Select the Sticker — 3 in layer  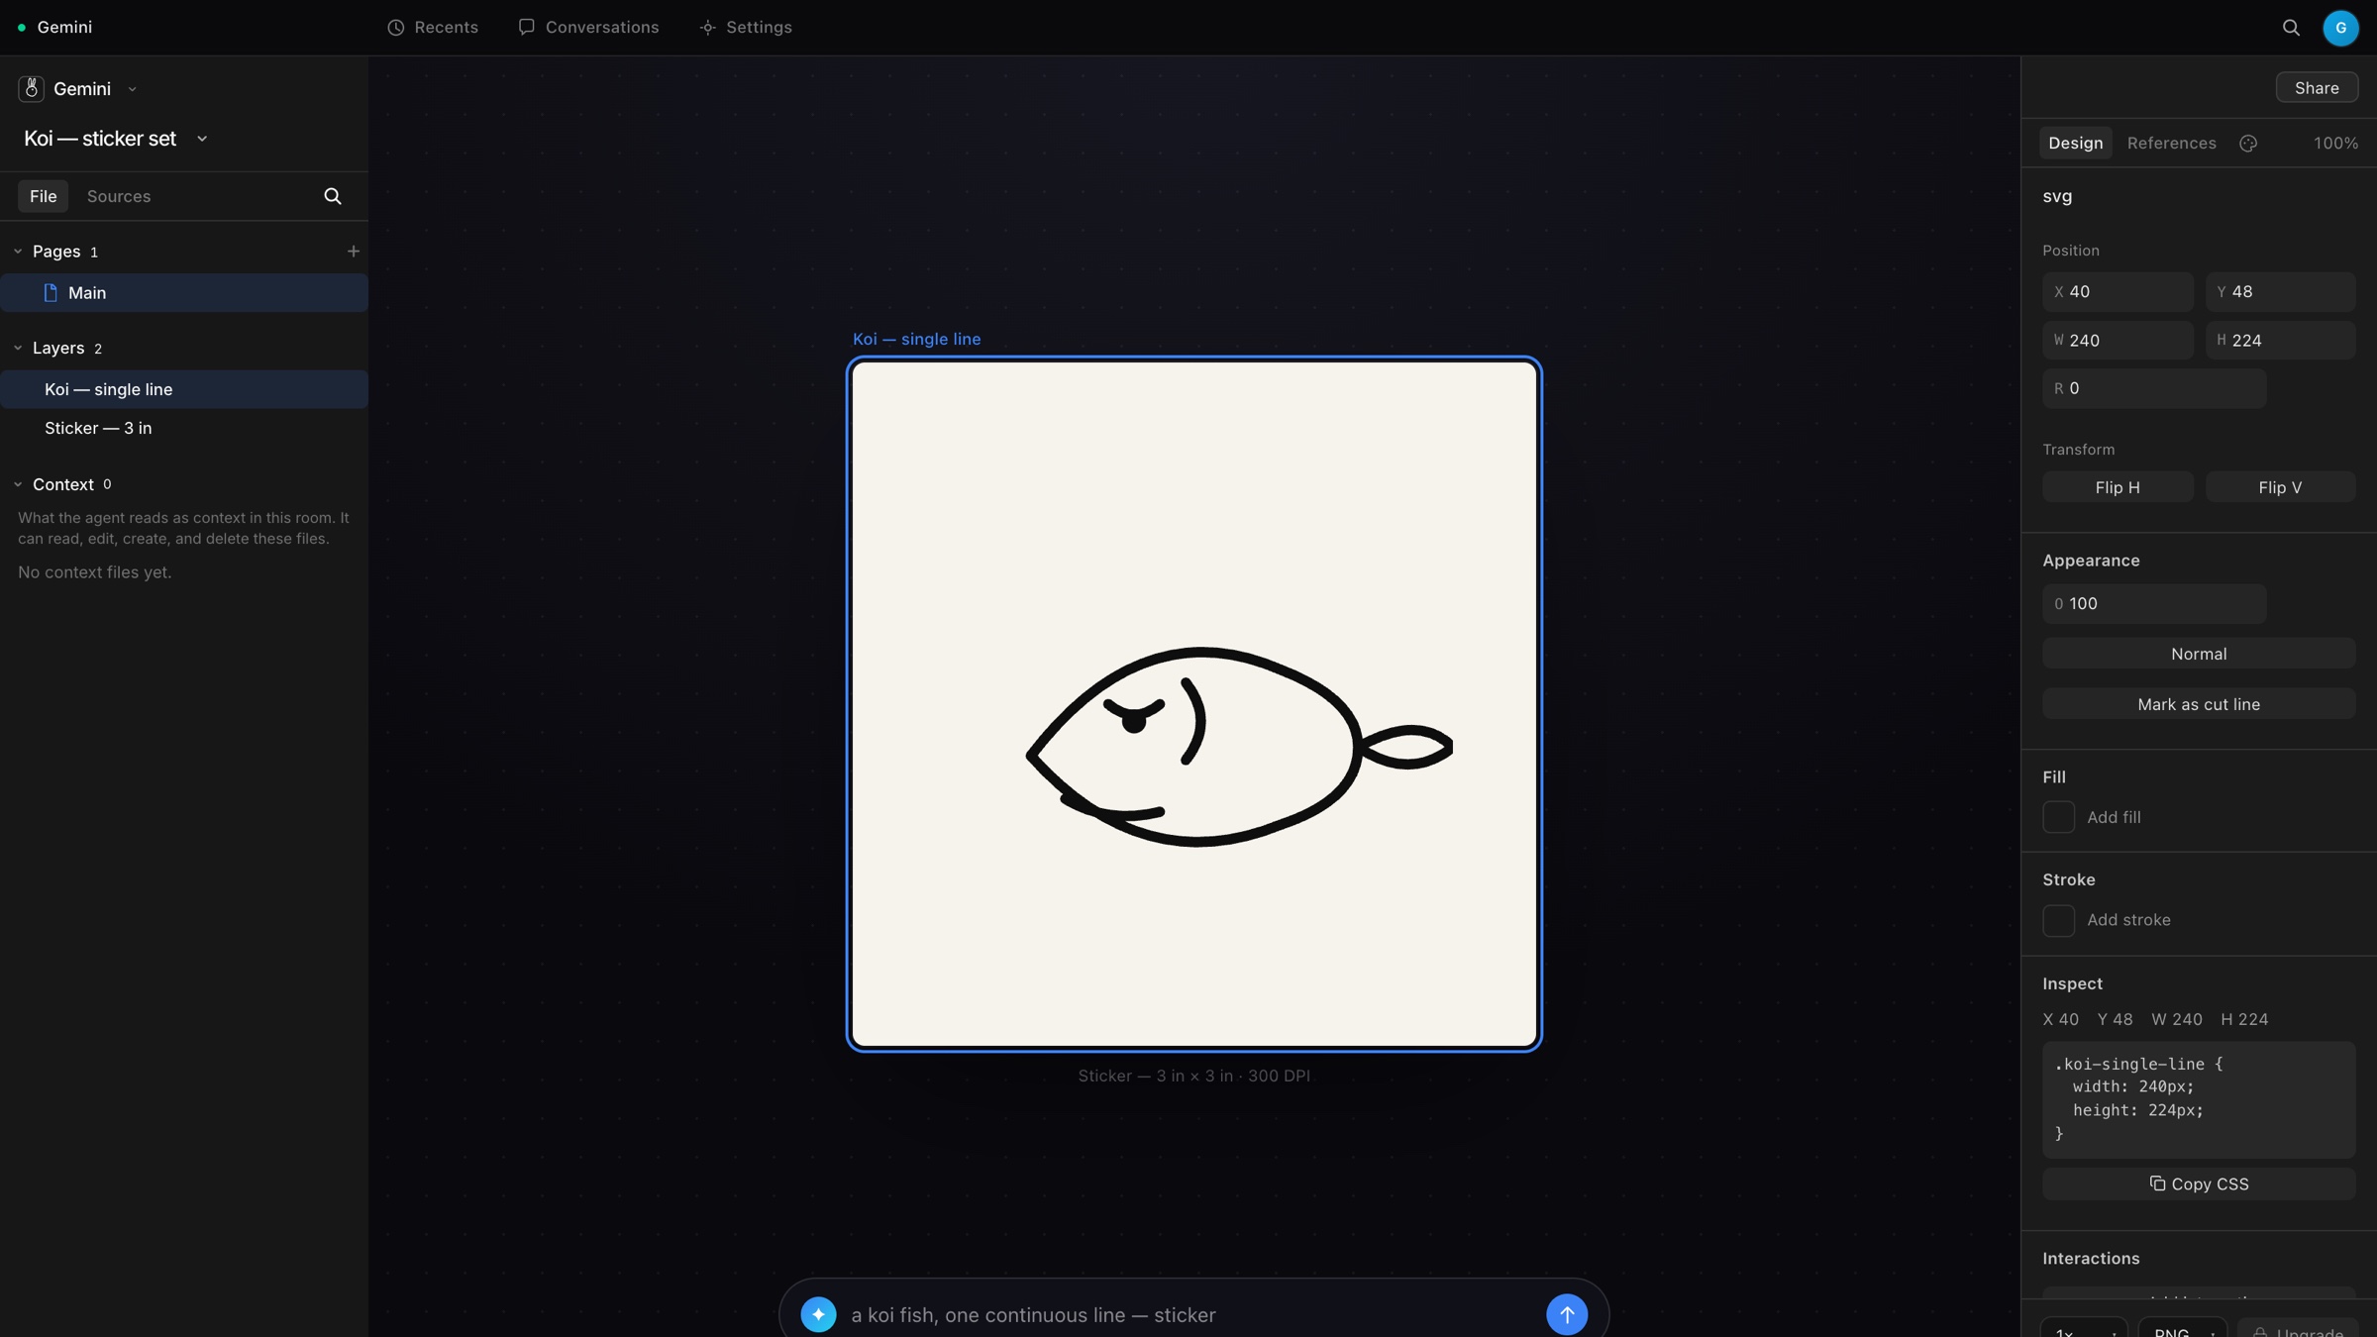tap(184, 428)
